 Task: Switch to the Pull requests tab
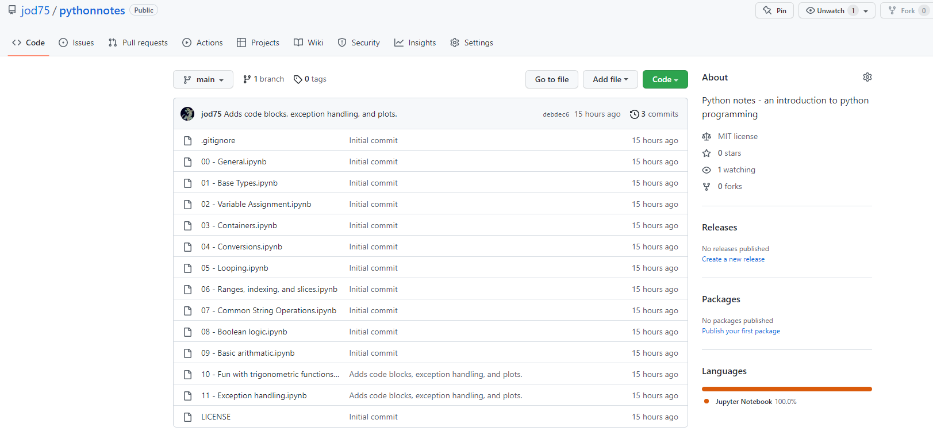click(x=138, y=43)
